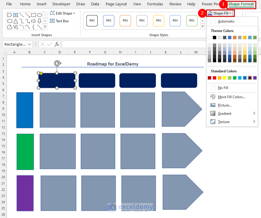The image size is (261, 218).
Task: Switch to the Insert tab
Action: coord(41,4)
